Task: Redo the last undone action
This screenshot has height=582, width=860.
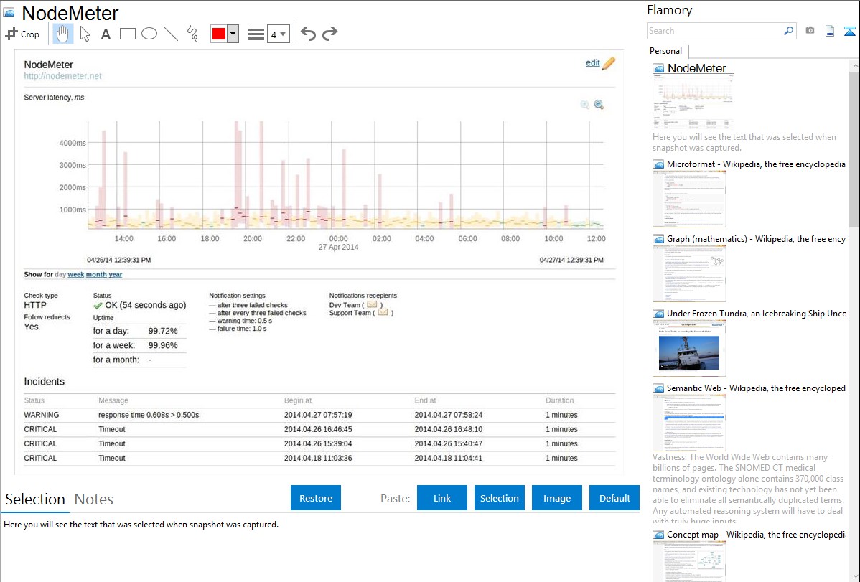Action: (329, 34)
